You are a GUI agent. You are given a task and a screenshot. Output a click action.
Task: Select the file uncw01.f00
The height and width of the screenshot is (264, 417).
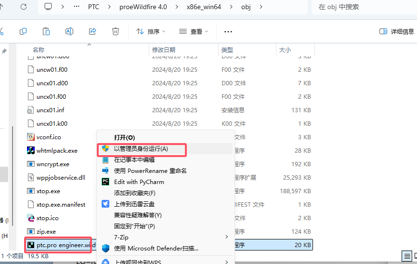click(52, 70)
